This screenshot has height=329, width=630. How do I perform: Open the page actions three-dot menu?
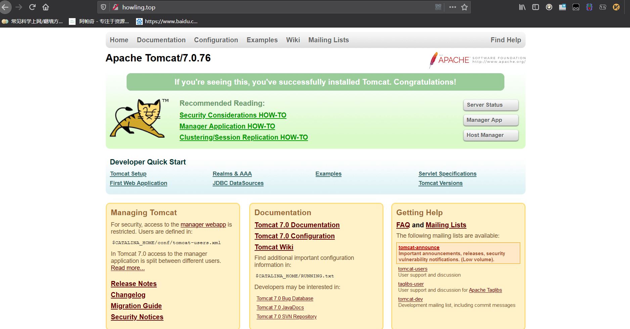point(453,7)
